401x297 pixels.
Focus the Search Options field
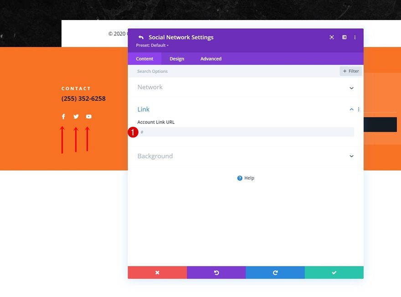(x=234, y=71)
